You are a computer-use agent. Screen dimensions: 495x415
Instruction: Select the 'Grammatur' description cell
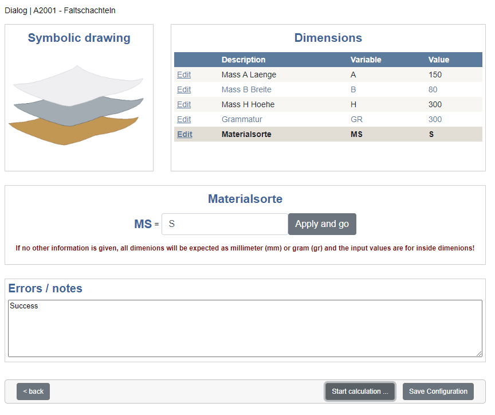[x=242, y=119]
